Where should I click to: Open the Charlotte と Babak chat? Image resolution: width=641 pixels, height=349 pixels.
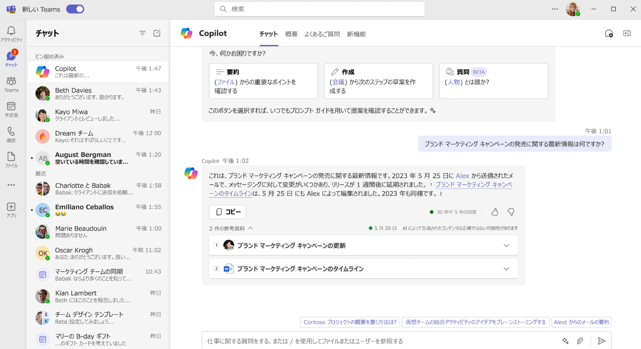tap(98, 189)
